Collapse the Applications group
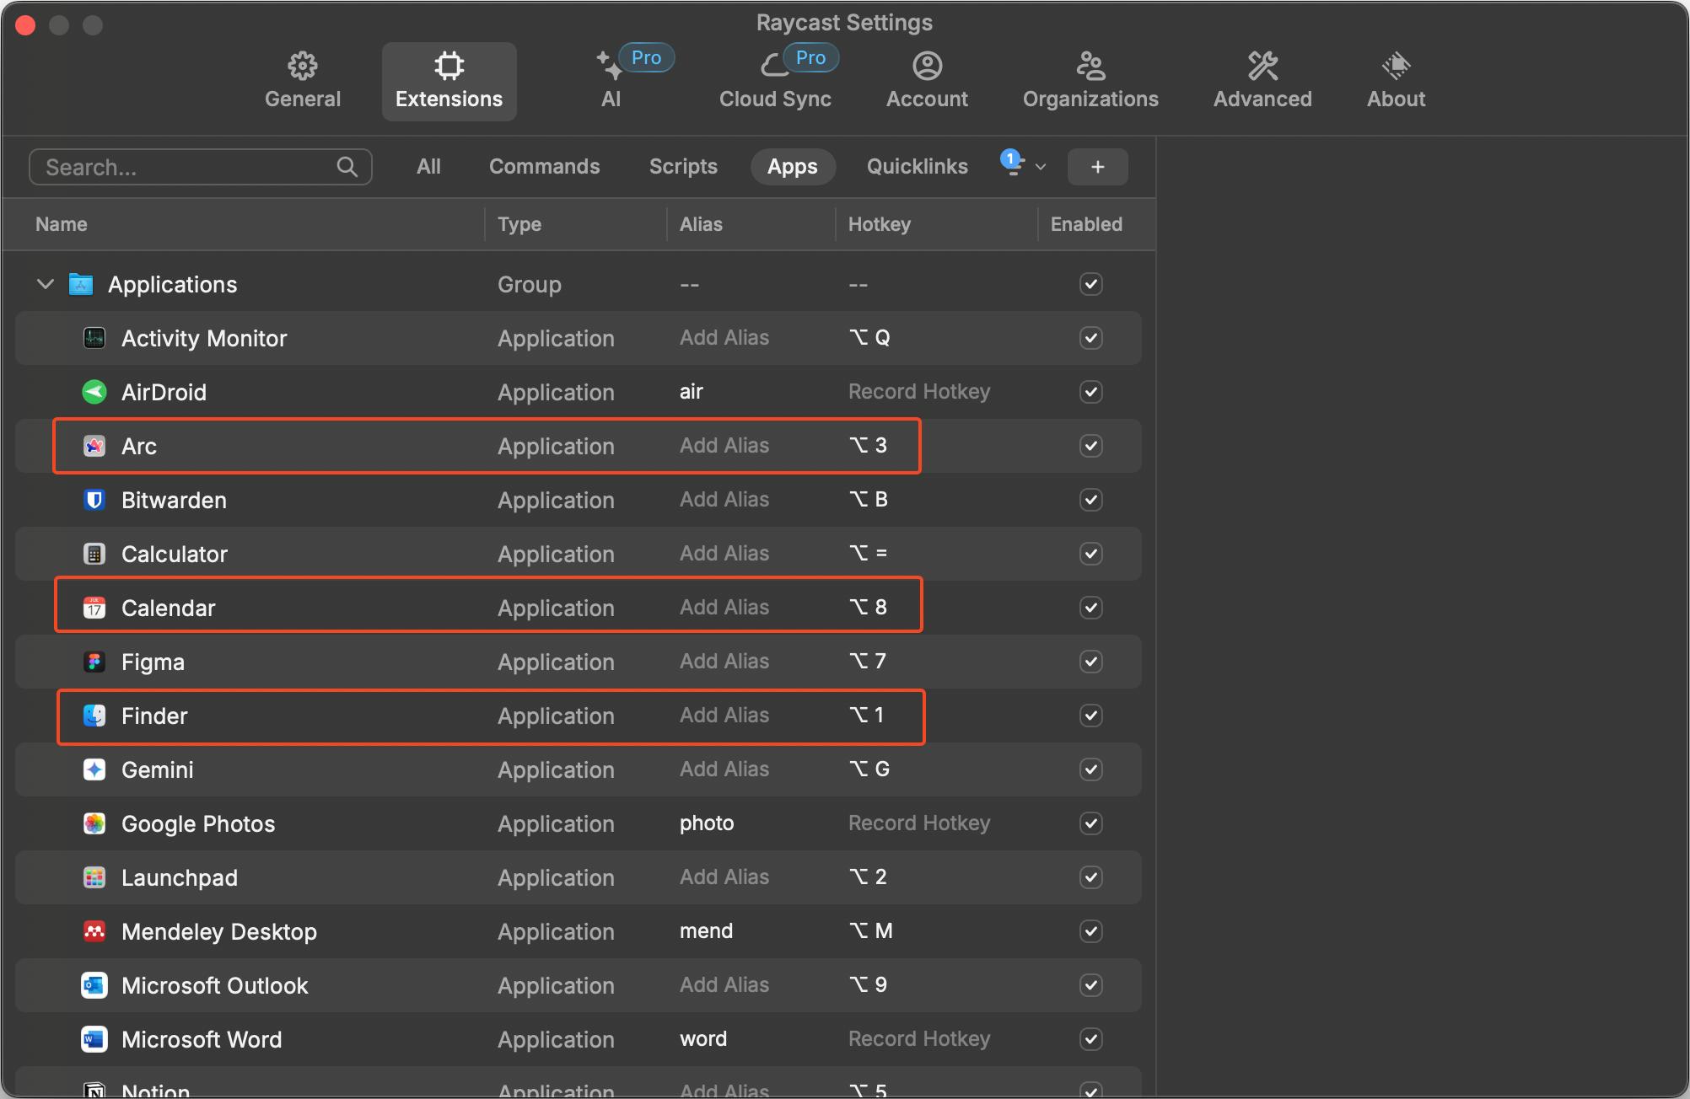The width and height of the screenshot is (1690, 1099). (46, 284)
